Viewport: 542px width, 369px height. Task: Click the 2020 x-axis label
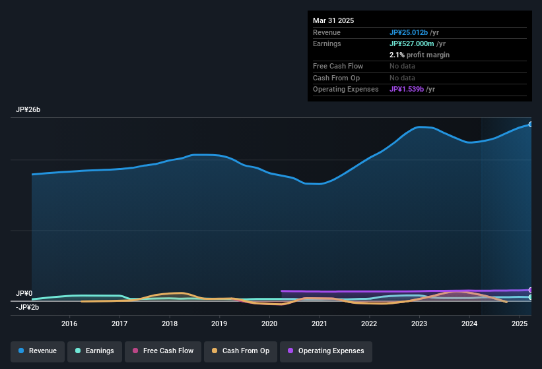tap(269, 324)
